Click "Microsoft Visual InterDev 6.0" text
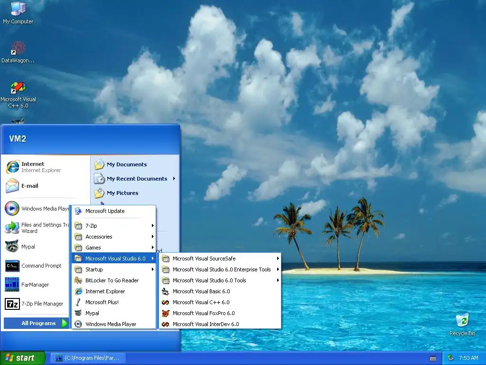The height and width of the screenshot is (365, 486). click(206, 324)
